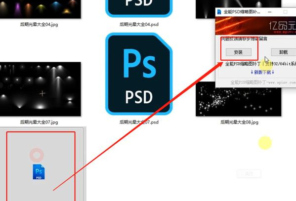
Task: Maximize the 全能PSD缩略图补丁 window
Action: [286, 12]
